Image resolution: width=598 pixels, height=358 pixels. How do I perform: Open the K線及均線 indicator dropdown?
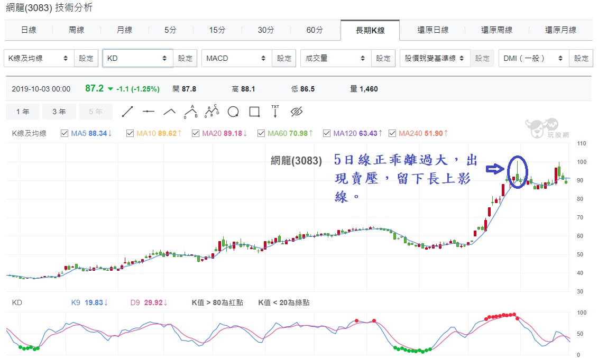(x=39, y=58)
